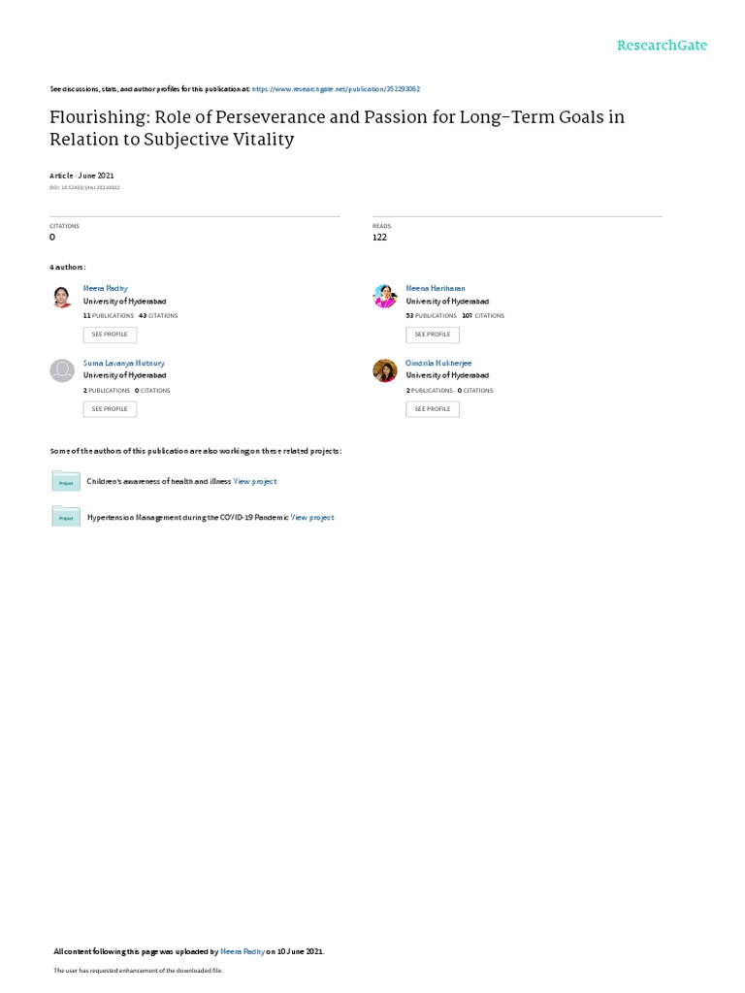Click the Hypertension Management project icon
Screen dimensions: 745x993
[x=66, y=517]
